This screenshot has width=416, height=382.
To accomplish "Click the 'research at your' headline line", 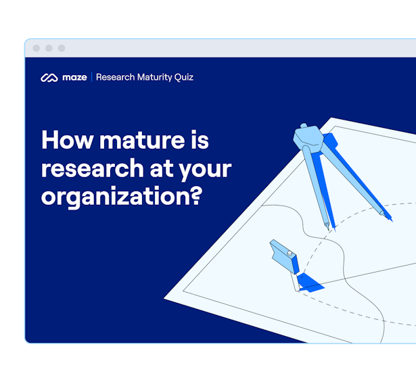I will click(x=137, y=168).
